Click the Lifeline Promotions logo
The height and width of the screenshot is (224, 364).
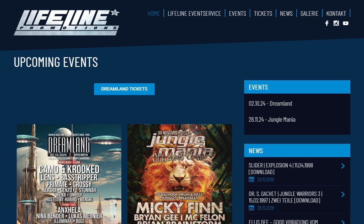67,22
